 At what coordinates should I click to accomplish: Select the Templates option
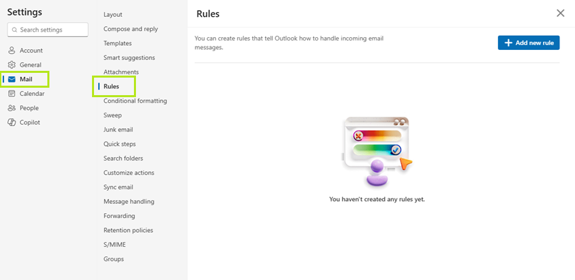point(117,43)
